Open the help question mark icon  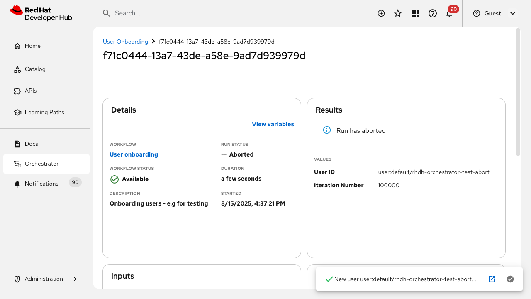tap(433, 13)
